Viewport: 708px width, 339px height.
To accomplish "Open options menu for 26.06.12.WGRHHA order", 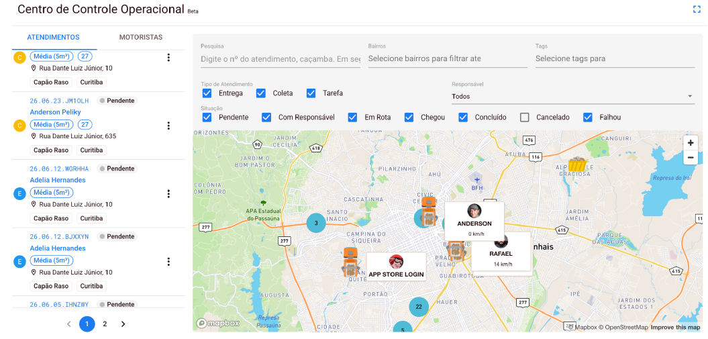I will (x=168, y=193).
